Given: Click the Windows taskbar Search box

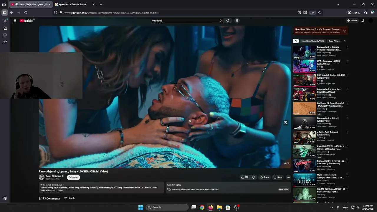Looking at the screenshot, I should [x=167, y=207].
